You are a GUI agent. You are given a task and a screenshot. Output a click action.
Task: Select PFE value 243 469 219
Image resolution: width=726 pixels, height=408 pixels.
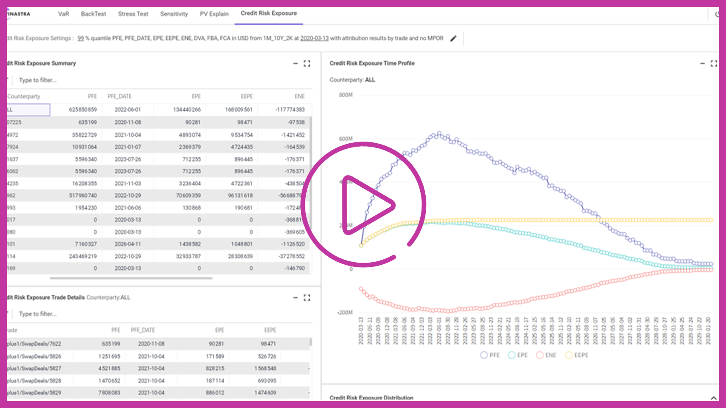(83, 256)
